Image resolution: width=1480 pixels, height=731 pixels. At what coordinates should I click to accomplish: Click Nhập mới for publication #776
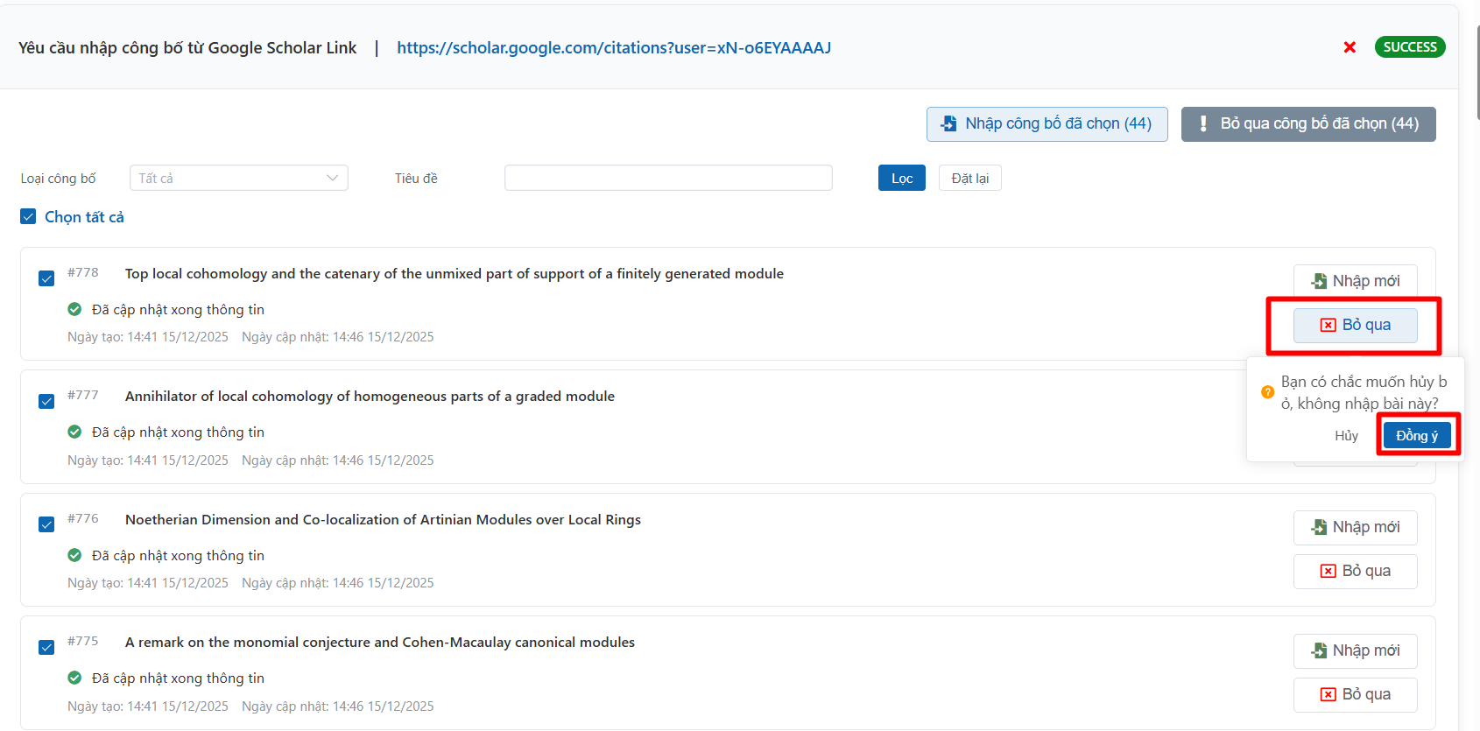pyautogui.click(x=1355, y=527)
